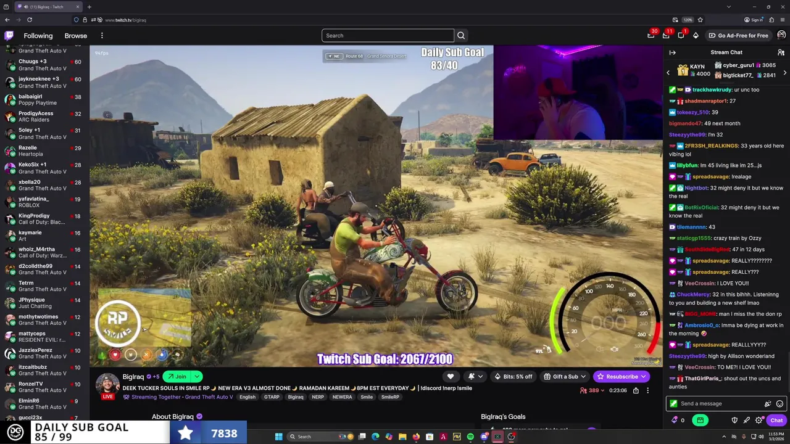790x444 pixels.
Task: Switch to the Following tab
Action: pos(38,36)
